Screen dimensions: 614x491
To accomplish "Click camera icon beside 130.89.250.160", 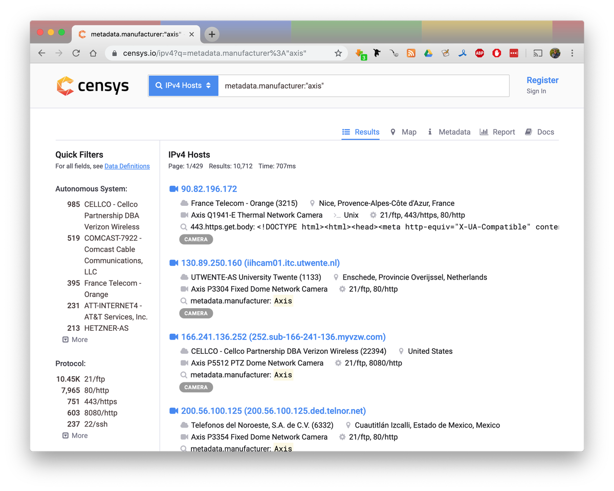I will 173,263.
